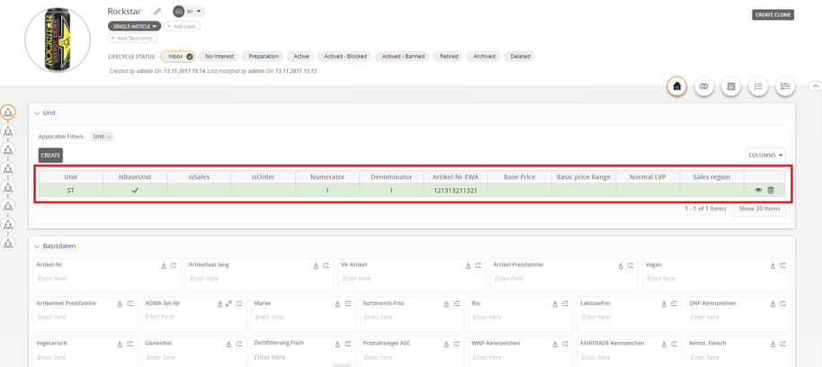Sort by the Numerator column header
Viewport: 822px width, 367px height.
point(327,177)
